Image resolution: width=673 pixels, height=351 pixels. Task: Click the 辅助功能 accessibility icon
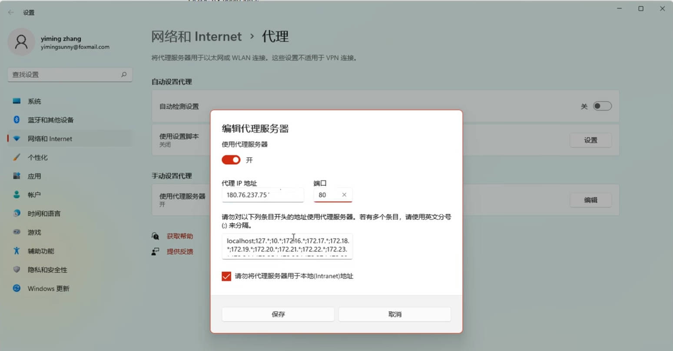click(17, 251)
